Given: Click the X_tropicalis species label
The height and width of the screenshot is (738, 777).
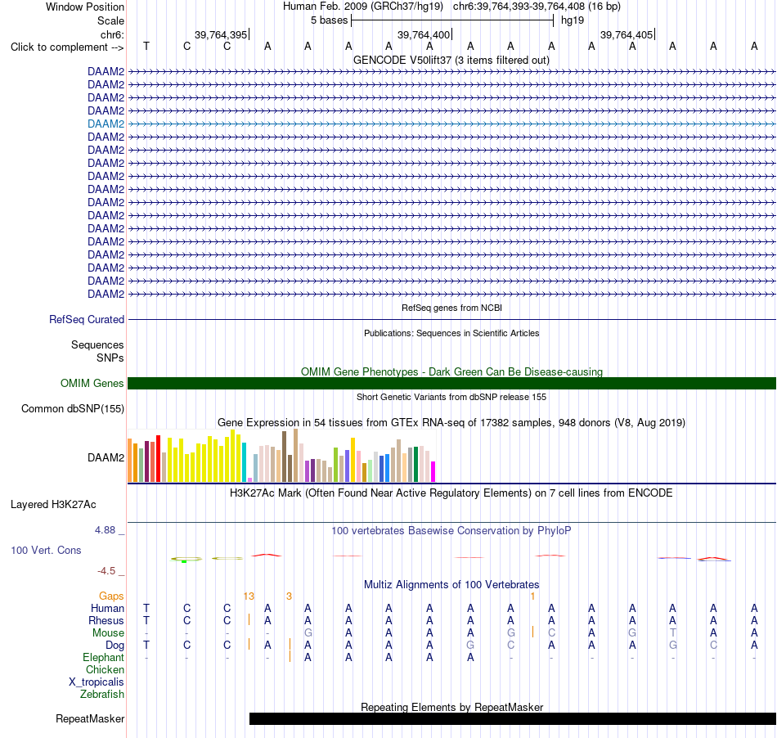Looking at the screenshot, I should [x=97, y=682].
